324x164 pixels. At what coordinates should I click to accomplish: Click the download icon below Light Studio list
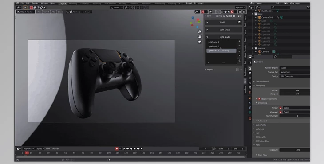pyautogui.click(x=239, y=61)
